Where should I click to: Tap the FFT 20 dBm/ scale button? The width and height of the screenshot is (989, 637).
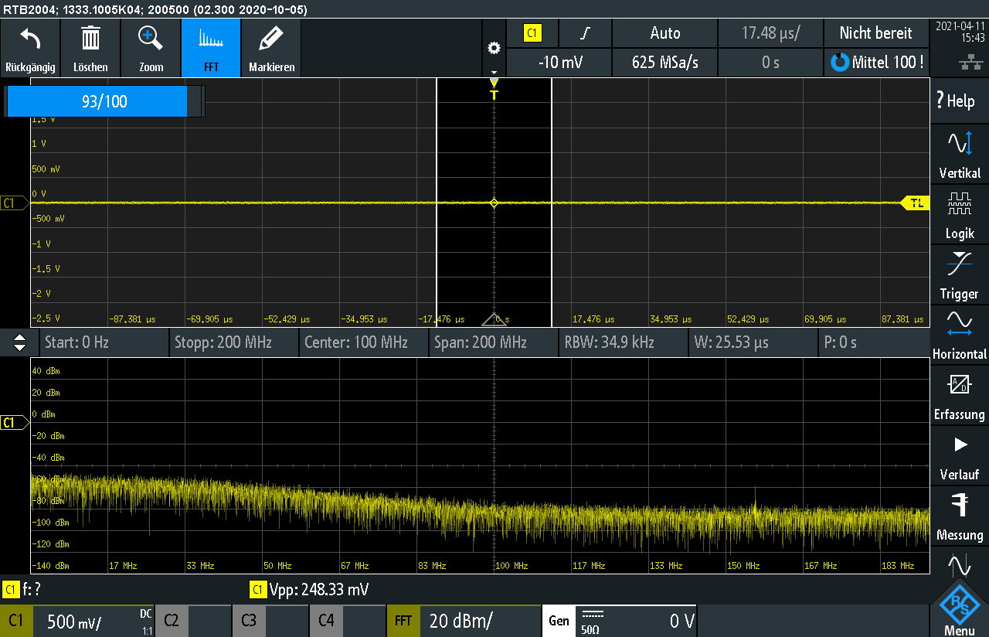tap(464, 621)
